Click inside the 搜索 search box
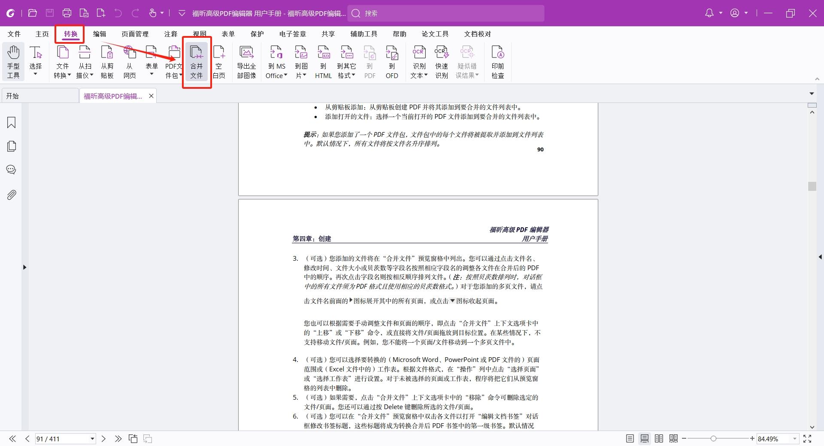Screen dimensions: 824x446 (446, 13)
